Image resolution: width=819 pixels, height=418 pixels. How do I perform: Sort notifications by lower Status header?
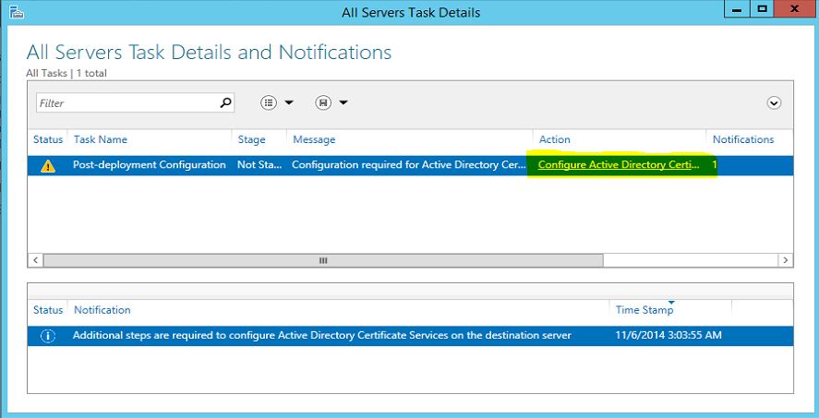48,310
